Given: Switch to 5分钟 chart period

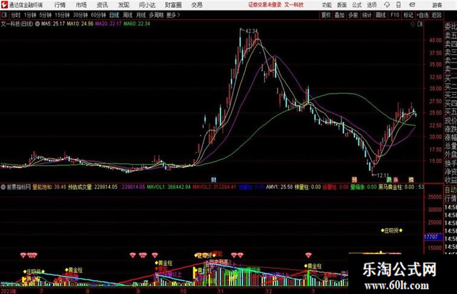Looking at the screenshot, I should pyautogui.click(x=45, y=15).
